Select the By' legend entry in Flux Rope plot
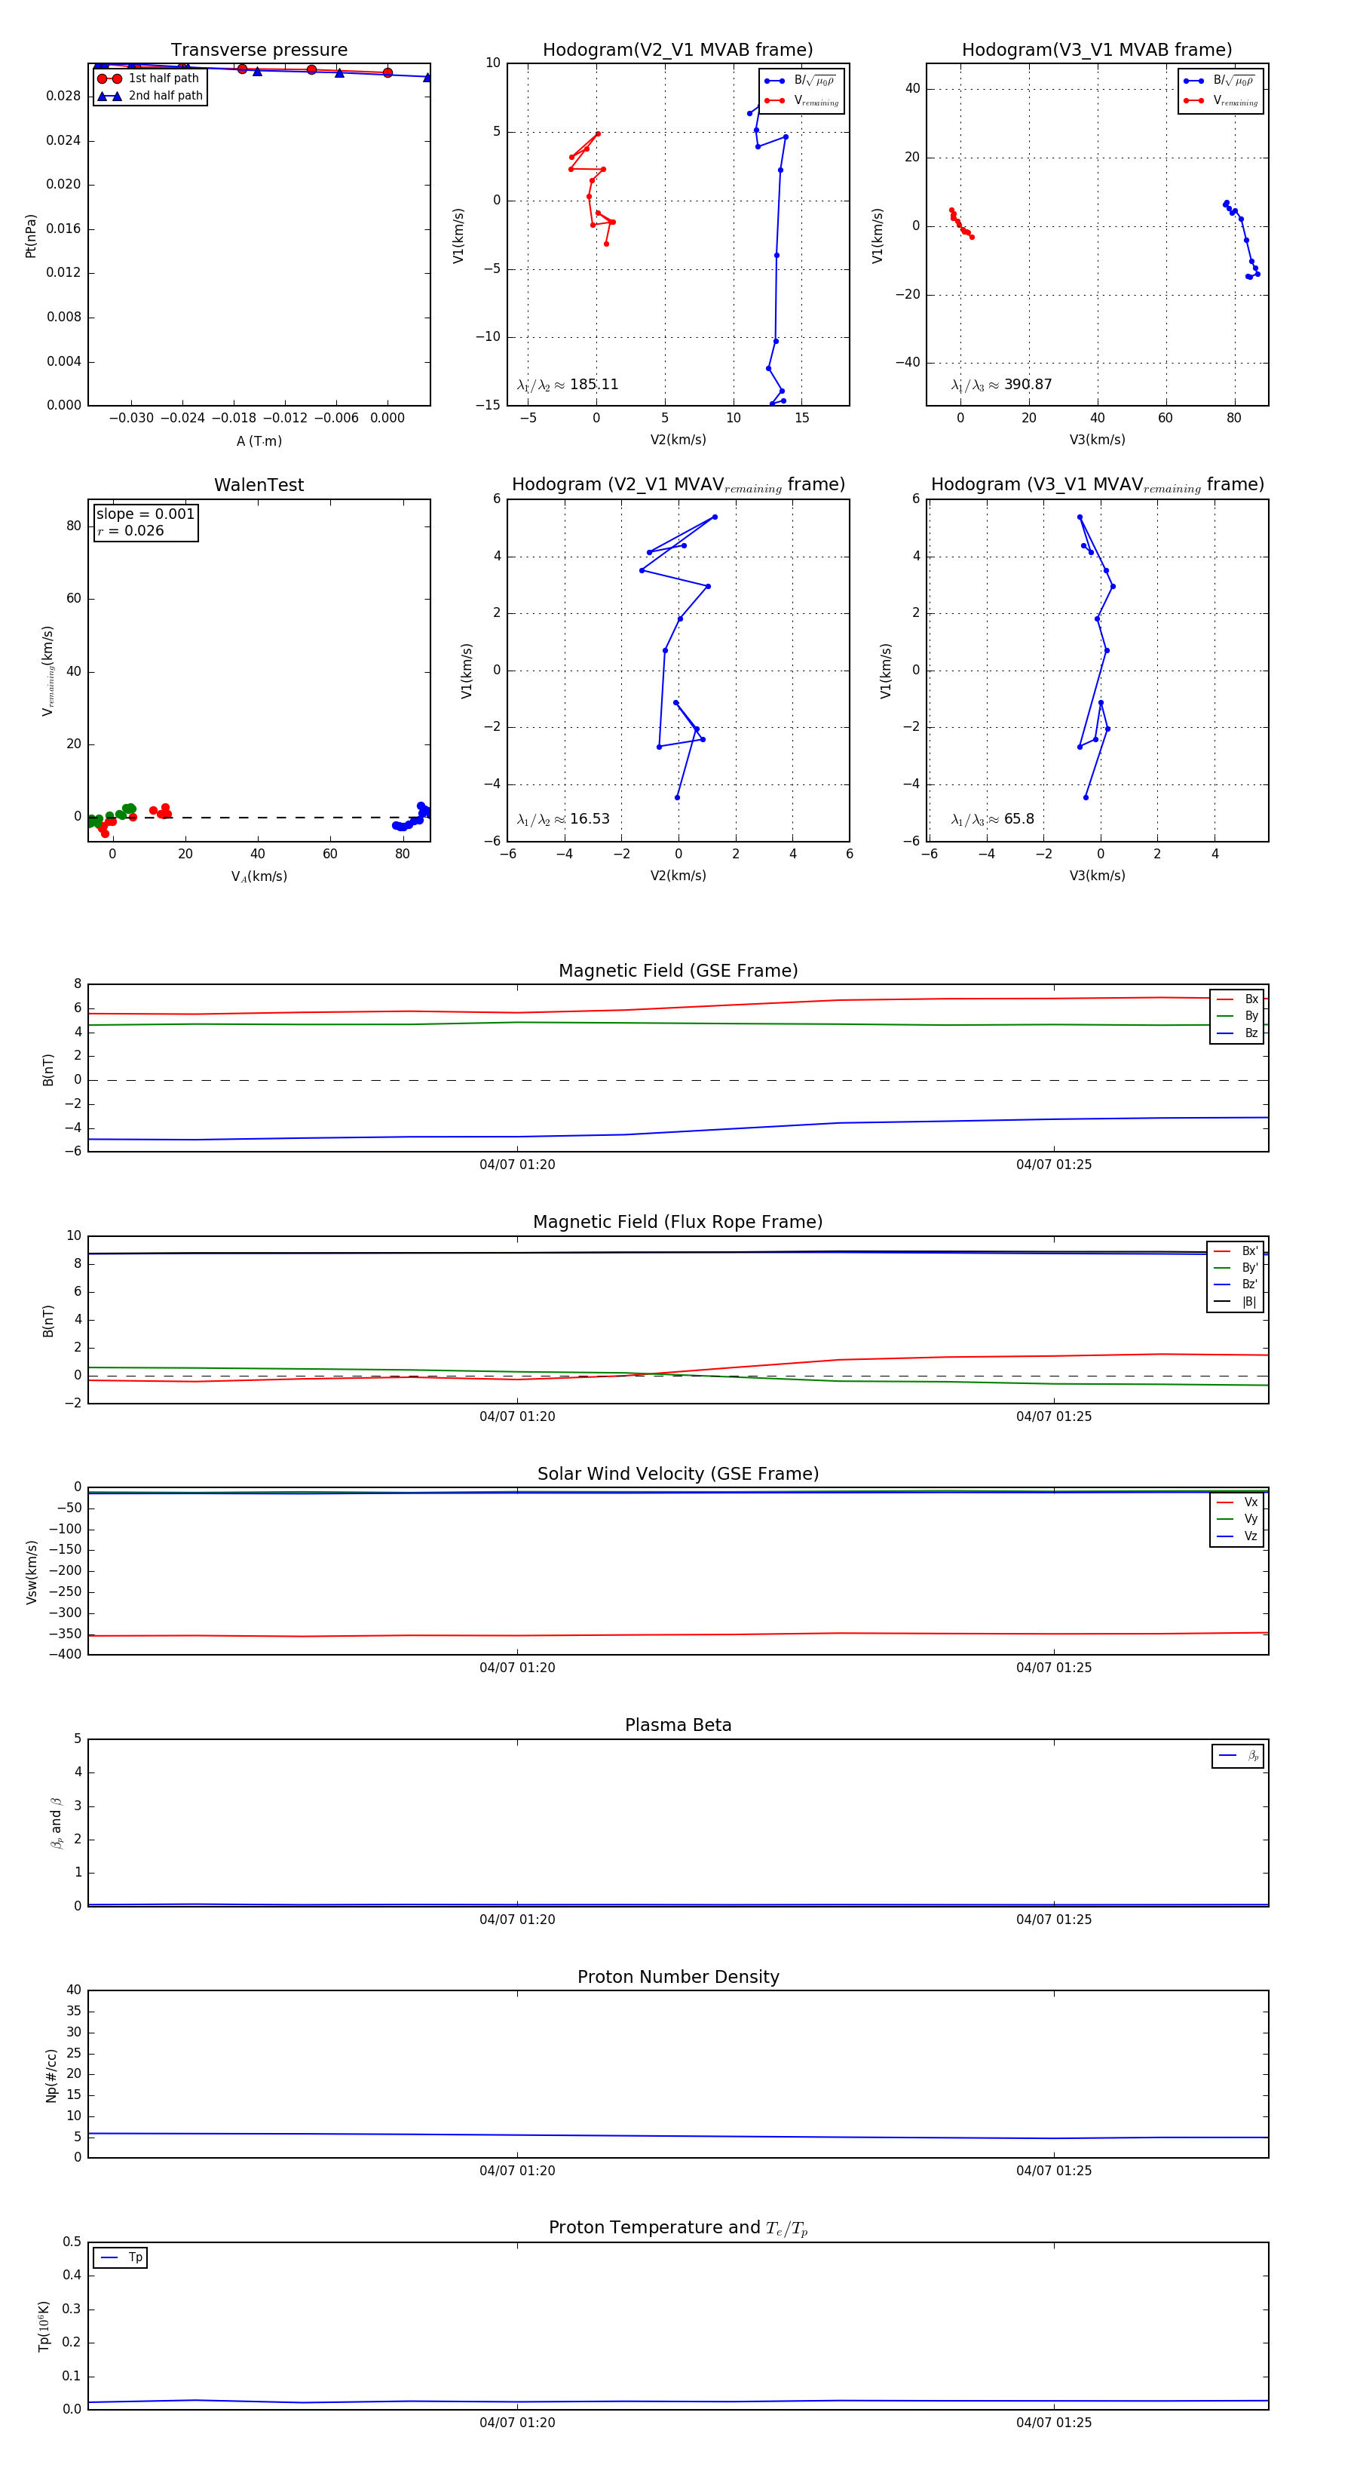Viewport: 1357px width, 2489px height. (x=1236, y=1268)
